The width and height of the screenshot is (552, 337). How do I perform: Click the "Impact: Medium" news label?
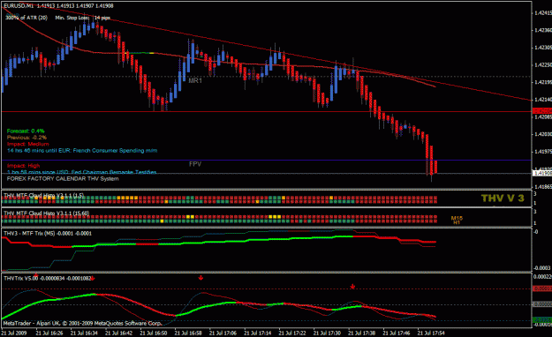click(x=27, y=144)
